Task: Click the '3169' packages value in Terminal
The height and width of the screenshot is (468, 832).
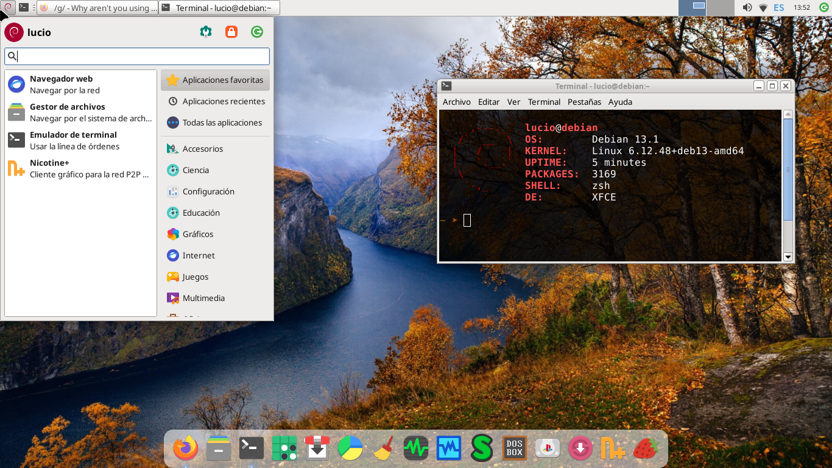Action: click(604, 174)
